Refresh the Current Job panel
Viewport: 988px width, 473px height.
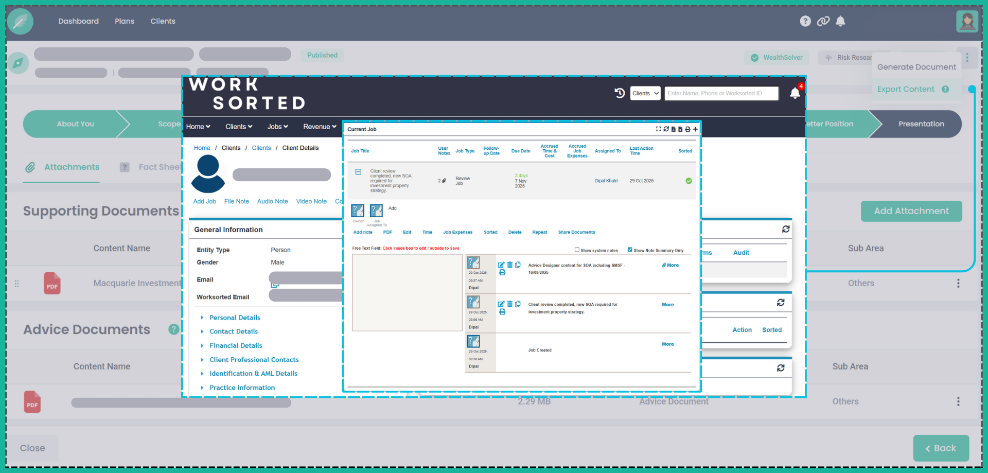coord(666,129)
